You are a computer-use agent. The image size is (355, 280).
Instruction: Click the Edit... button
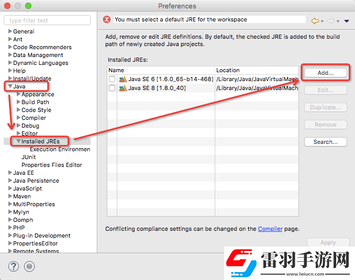tap(325, 90)
